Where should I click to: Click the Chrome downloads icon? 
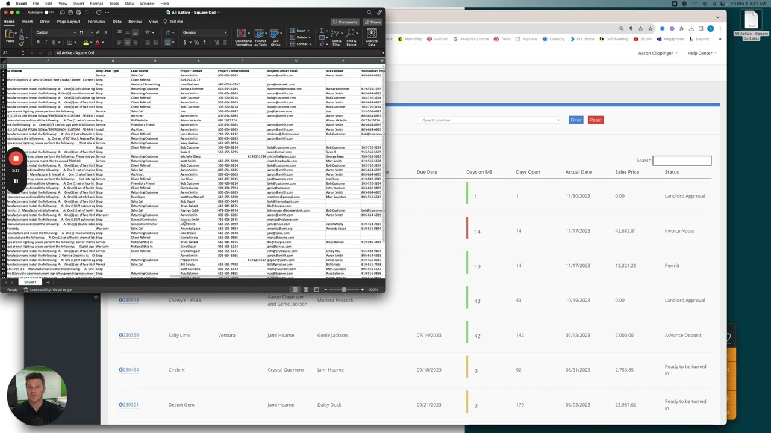coord(691,29)
